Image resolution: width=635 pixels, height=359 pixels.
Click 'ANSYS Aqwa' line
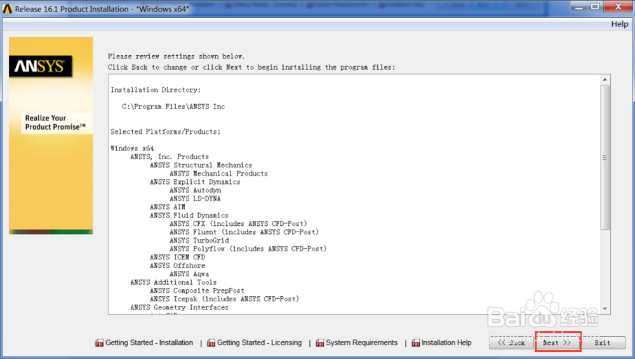(x=189, y=274)
